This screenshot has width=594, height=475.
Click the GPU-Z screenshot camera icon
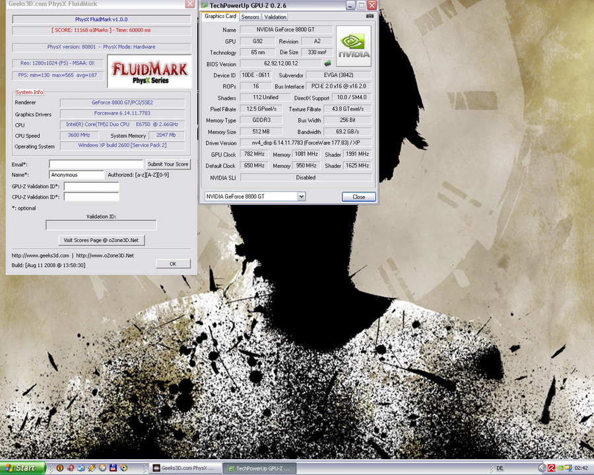[370, 16]
